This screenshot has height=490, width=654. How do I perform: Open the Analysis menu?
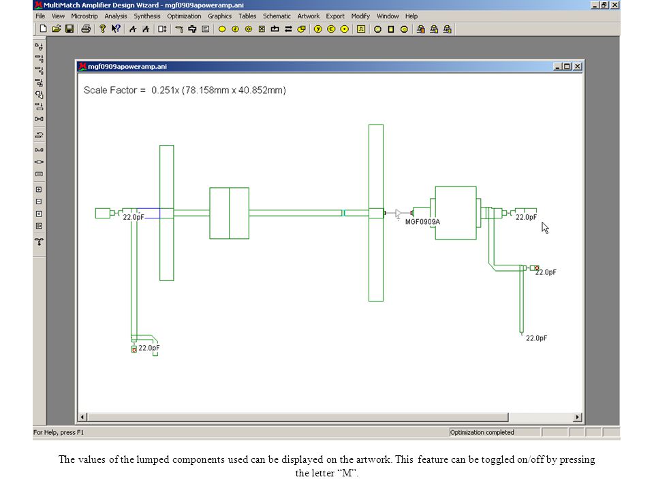coord(116,16)
